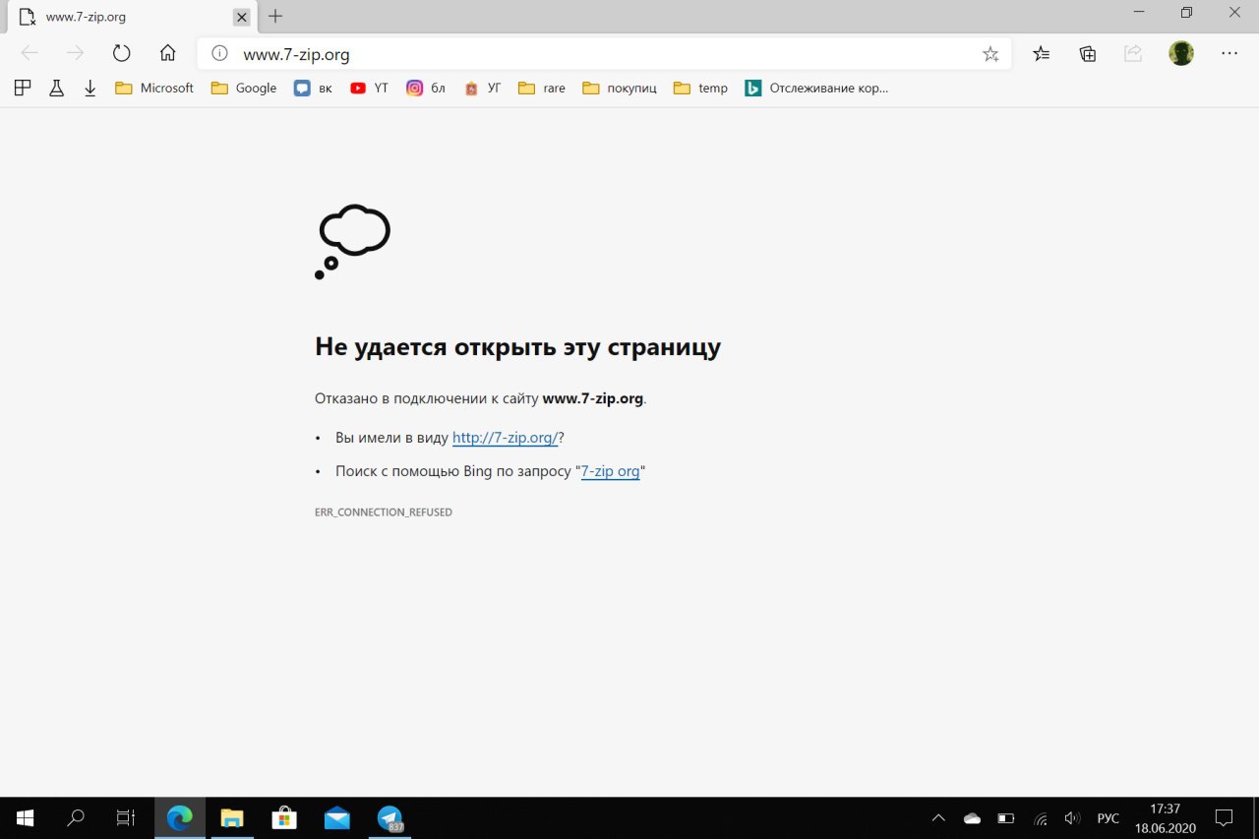
Task: Open the downloads arrow bookmark
Action: pyautogui.click(x=90, y=88)
